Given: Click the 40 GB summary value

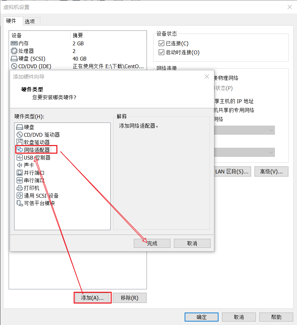Looking at the screenshot, I should [80, 59].
